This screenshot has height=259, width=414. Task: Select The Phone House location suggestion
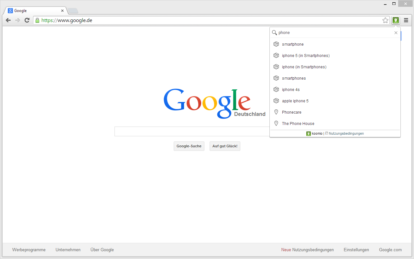coord(335,123)
